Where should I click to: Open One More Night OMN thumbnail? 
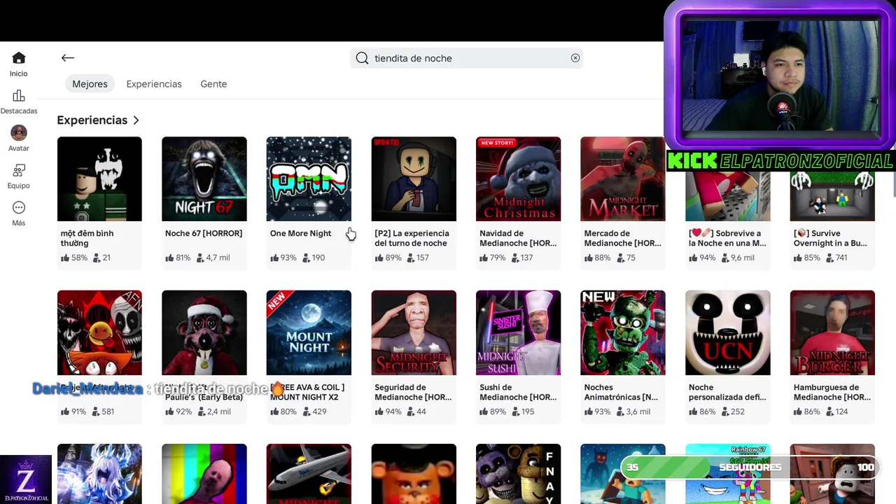pyautogui.click(x=309, y=178)
